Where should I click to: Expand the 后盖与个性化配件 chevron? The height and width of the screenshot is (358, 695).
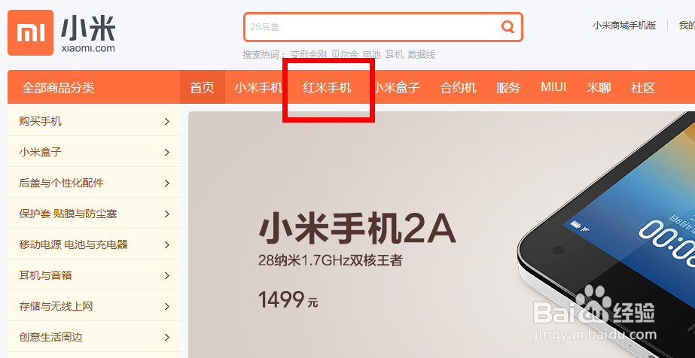pyautogui.click(x=167, y=184)
